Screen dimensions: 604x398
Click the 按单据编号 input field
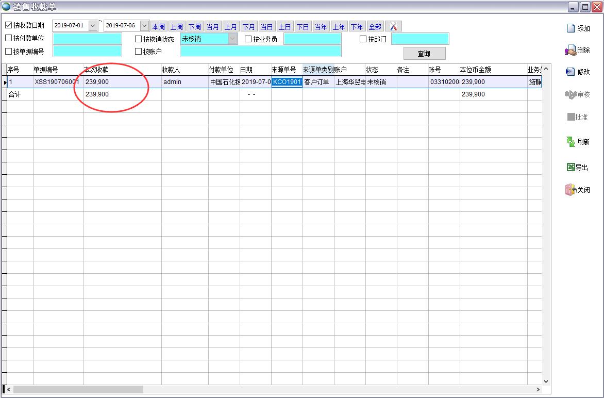(x=87, y=51)
